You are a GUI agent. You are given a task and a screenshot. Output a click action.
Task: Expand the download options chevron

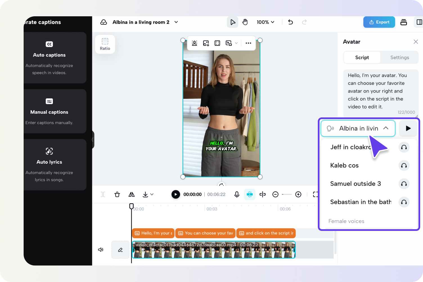[152, 194]
